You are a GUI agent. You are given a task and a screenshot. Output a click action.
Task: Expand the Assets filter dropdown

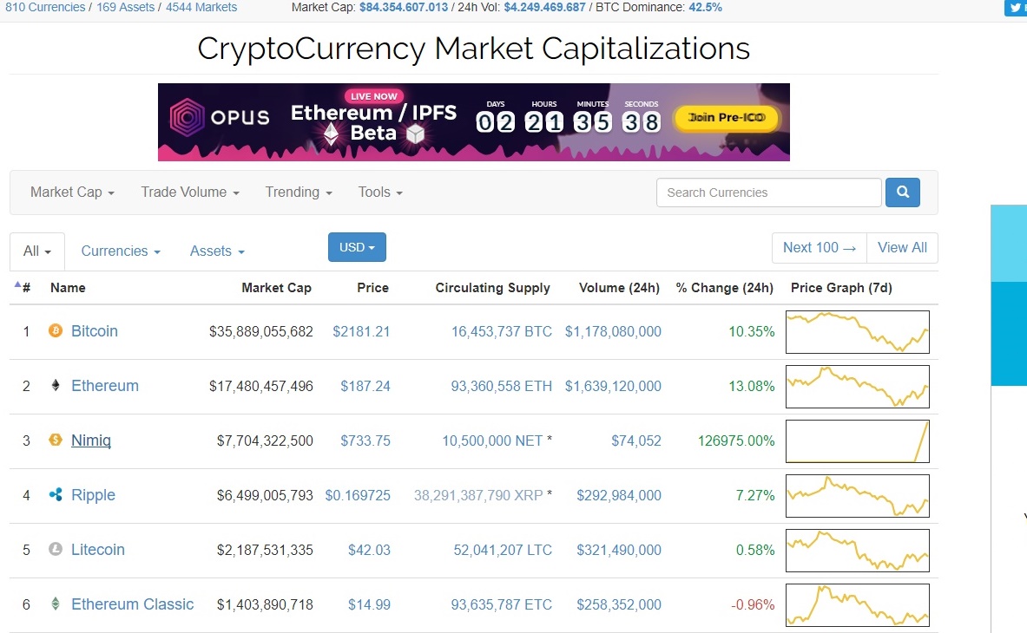tap(215, 251)
